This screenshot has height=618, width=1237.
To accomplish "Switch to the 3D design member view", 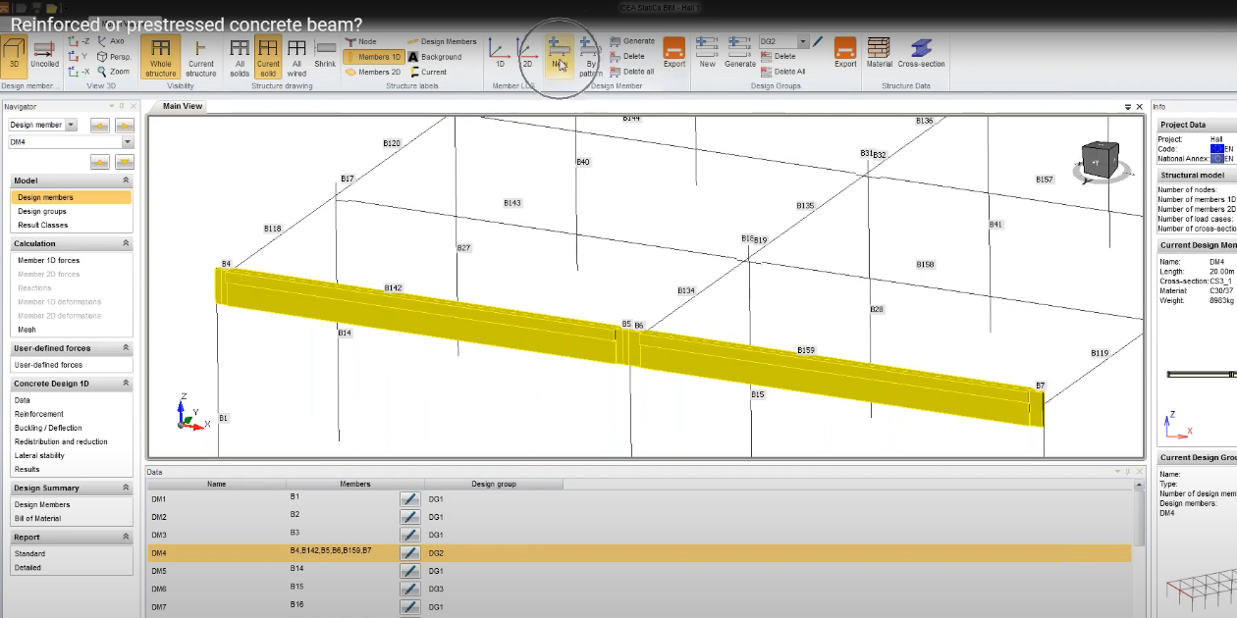I will (14, 53).
